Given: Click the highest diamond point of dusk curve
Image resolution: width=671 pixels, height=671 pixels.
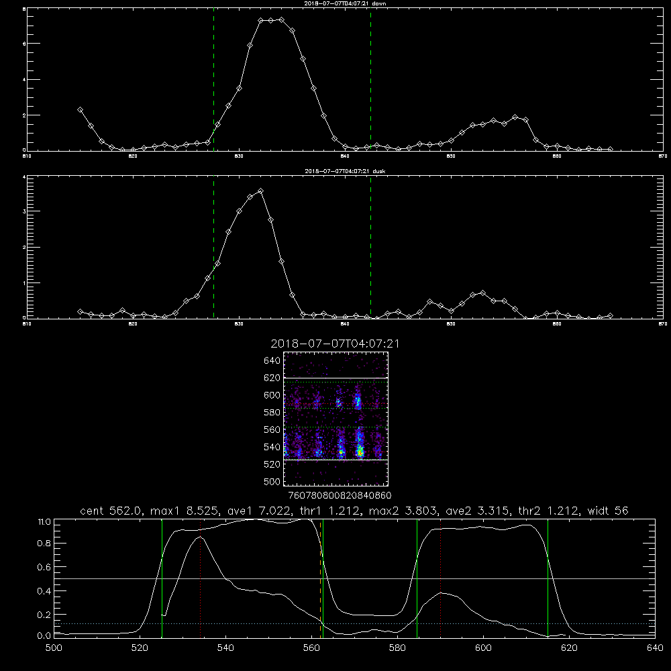Looking at the screenshot, I should pos(260,191).
